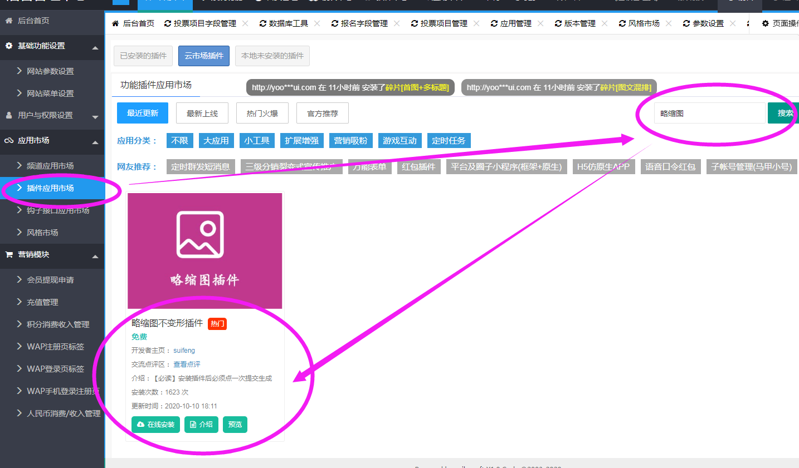Expand the 用户与权限设置 sidebar section
The height and width of the screenshot is (468, 799).
[x=95, y=116]
